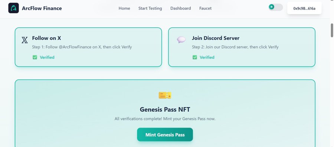Click the Join Discord Server heading
334x147 pixels.
coord(216,38)
